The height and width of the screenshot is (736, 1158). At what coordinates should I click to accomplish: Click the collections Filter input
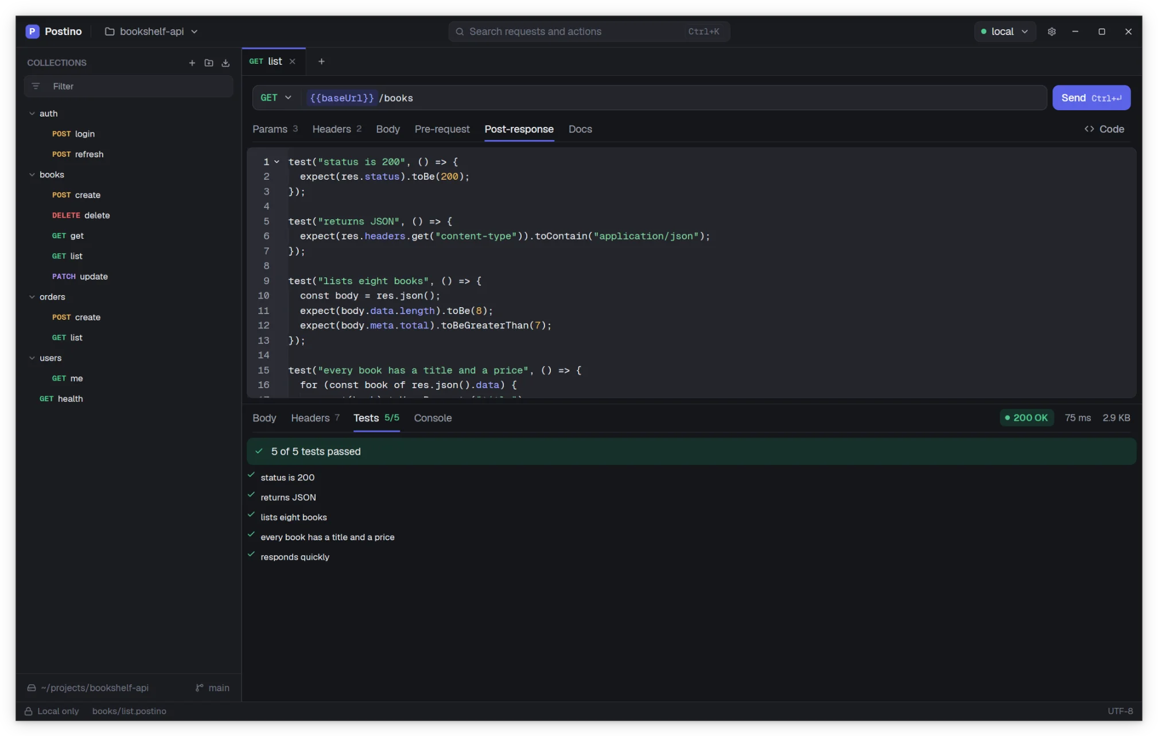click(x=129, y=86)
